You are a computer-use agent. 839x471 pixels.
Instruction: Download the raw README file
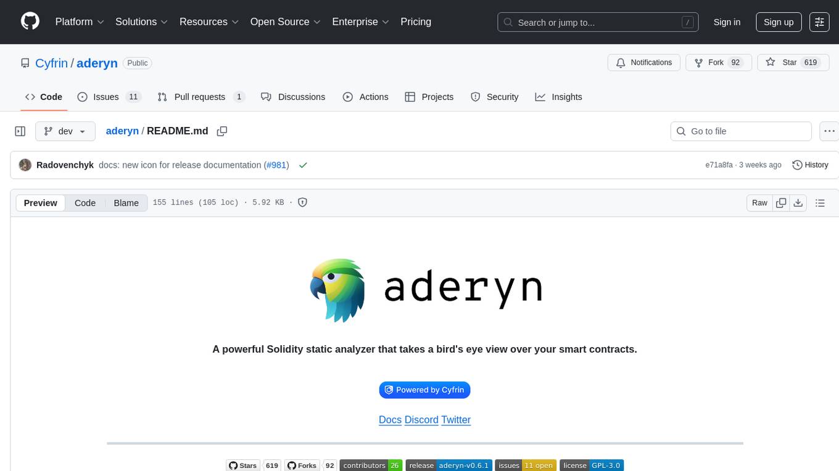[798, 203]
